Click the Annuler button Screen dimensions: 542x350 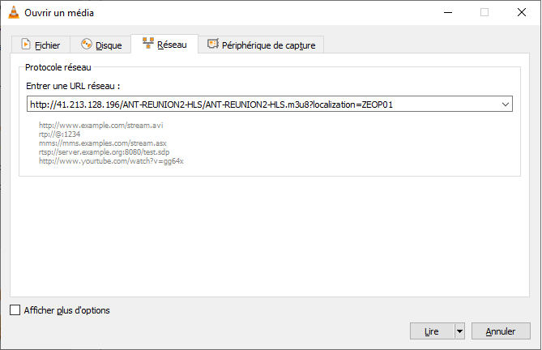point(501,331)
